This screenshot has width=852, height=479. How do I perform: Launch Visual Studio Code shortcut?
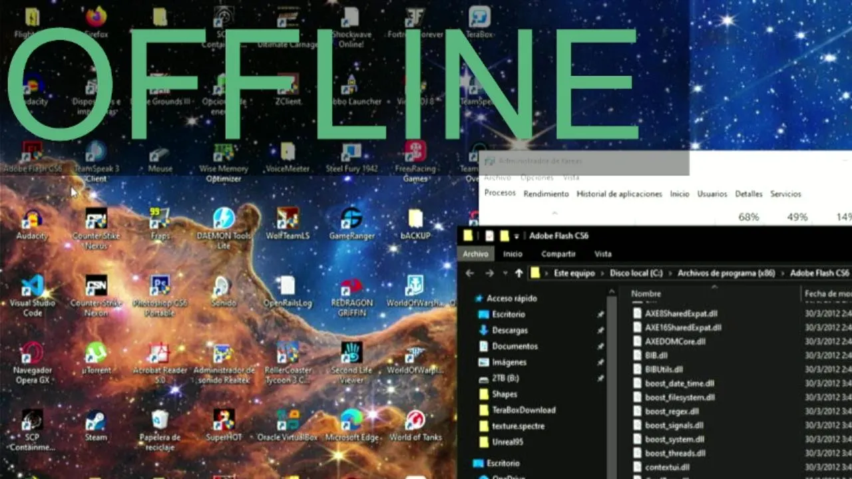pos(32,295)
